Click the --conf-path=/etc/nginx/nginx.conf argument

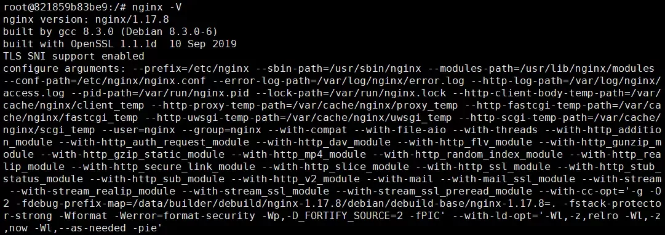105,81
